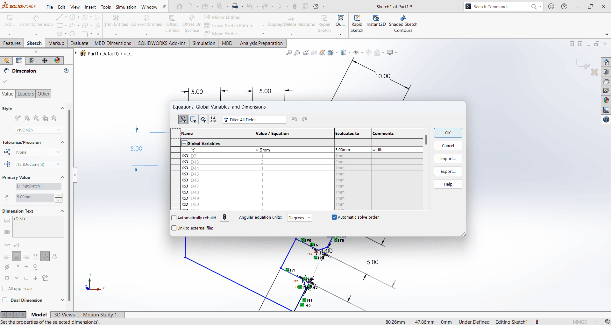Open the Angular equation units dropdown
Screen dimensions: 611x325
click(299, 218)
